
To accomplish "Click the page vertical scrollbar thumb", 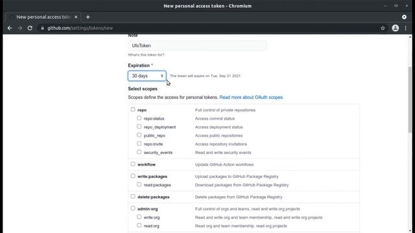I will point(410,100).
